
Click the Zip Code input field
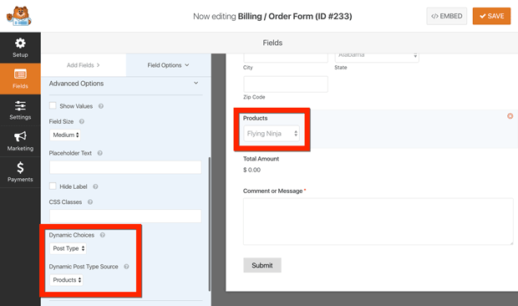(x=286, y=84)
